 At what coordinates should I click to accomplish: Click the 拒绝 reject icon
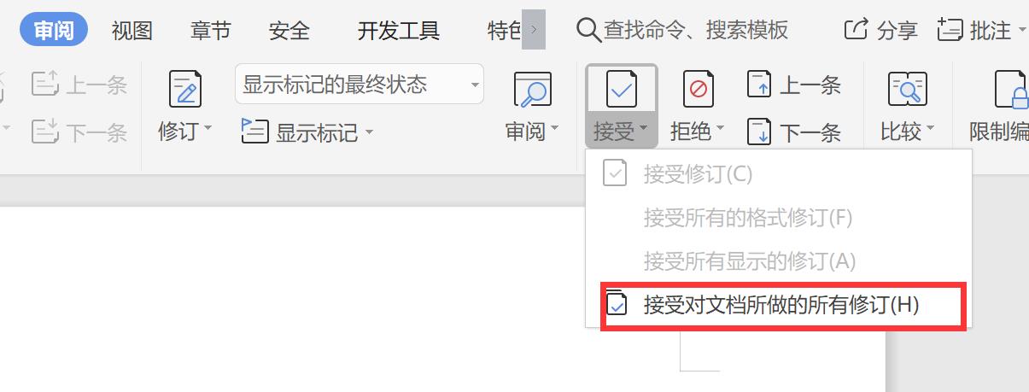[698, 88]
